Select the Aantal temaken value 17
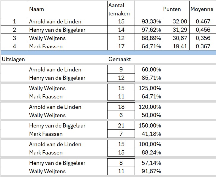216x177 pixels. (121, 46)
